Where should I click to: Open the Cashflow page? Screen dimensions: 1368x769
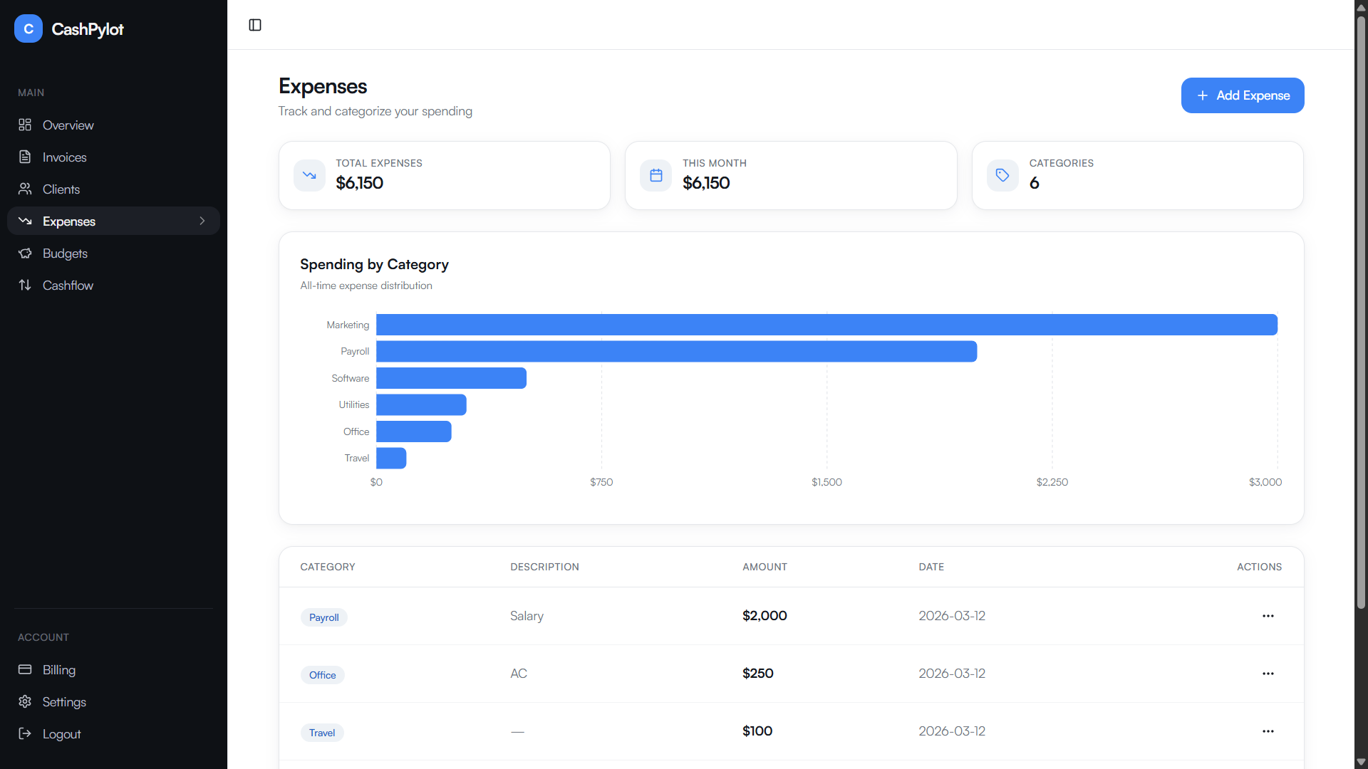point(68,286)
